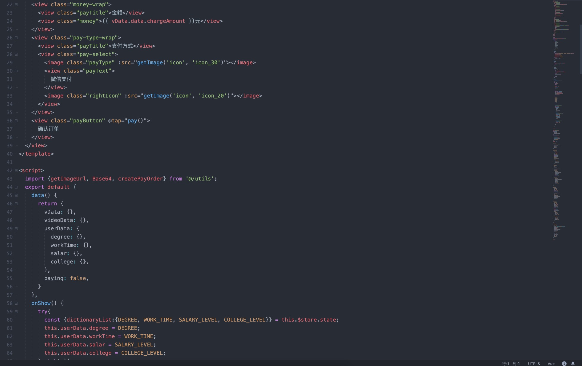Screen dimensions: 582x366
Task: Click the 金额 text on line 23
Action: [117, 13]
